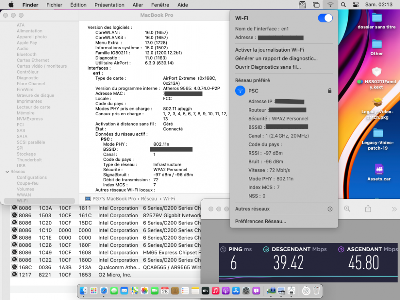Open Podcasts from the Dock
The width and height of the screenshot is (400, 300).
click(x=226, y=290)
